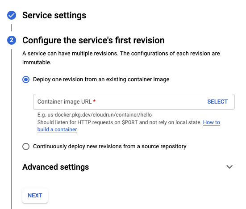Expand Advanced settings using the chevron arrow
The image size is (246, 209).
[x=229, y=167]
